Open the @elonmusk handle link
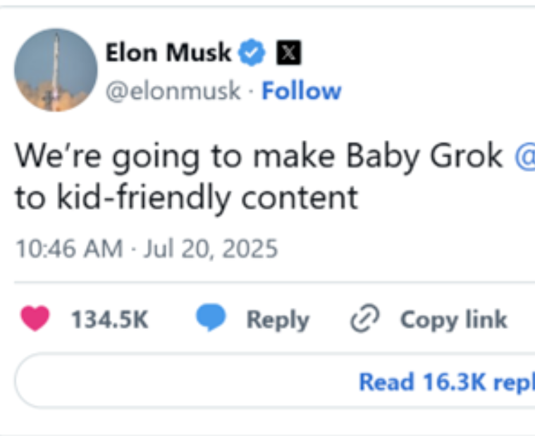 tap(173, 91)
